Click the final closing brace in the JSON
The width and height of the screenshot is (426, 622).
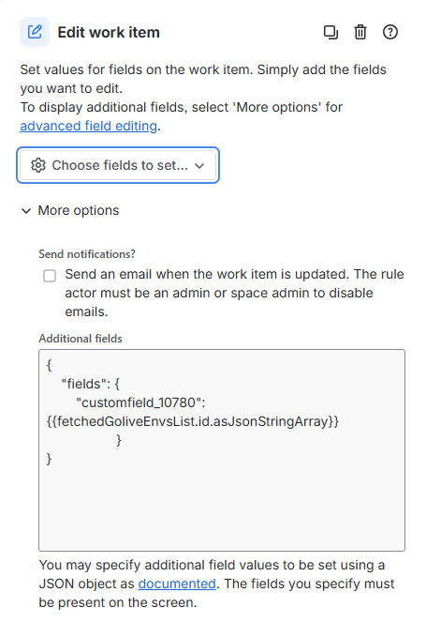pos(49,459)
